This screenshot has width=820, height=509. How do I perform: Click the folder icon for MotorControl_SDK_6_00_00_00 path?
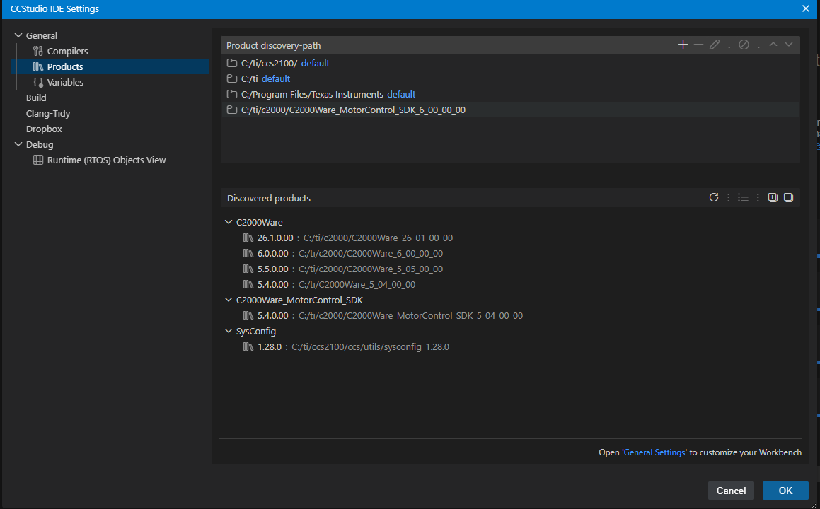point(231,110)
